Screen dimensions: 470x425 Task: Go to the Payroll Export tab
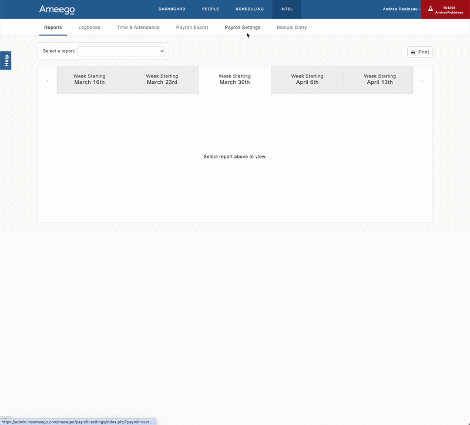pos(192,27)
